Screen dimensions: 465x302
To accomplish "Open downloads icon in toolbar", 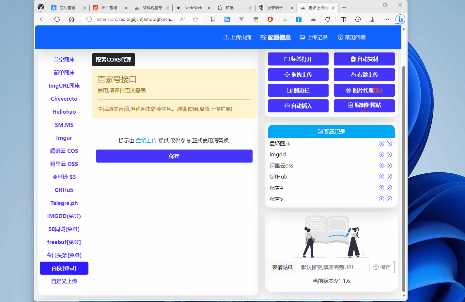I will 372,19.
